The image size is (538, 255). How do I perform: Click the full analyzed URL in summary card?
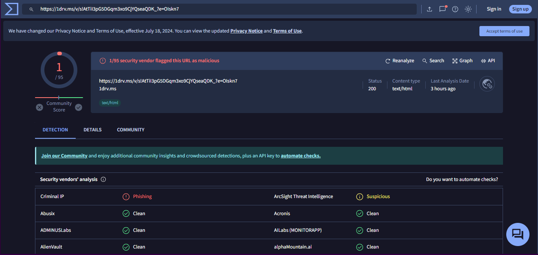coord(168,81)
